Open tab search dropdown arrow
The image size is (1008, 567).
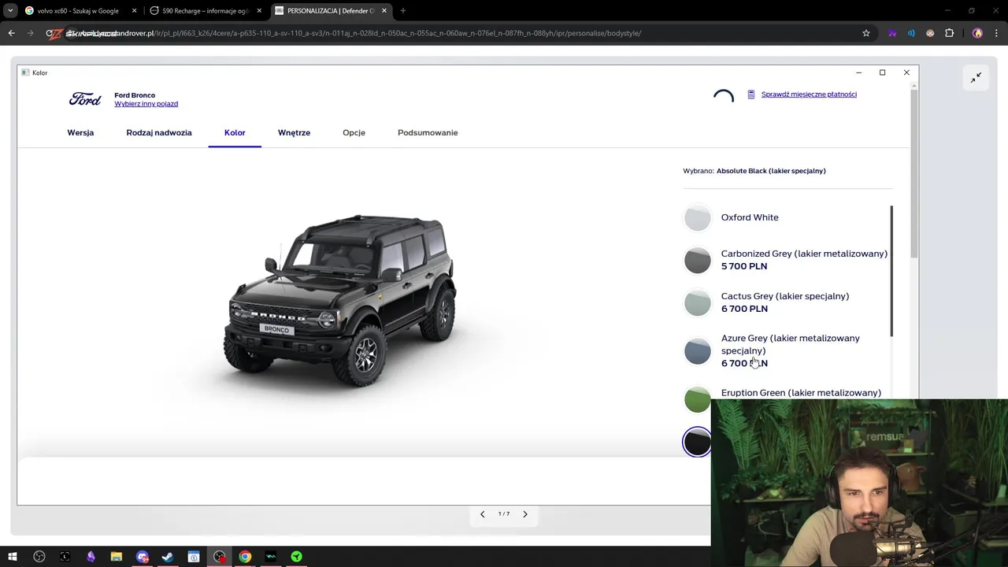[x=10, y=11]
